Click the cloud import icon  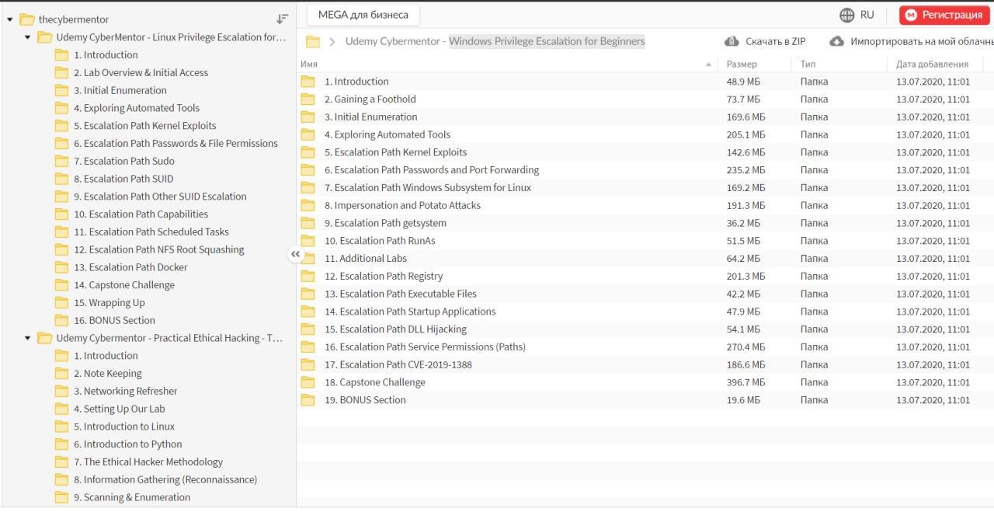(x=836, y=41)
